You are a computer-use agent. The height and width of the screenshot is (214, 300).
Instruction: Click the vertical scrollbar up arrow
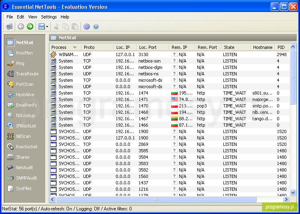293,47
